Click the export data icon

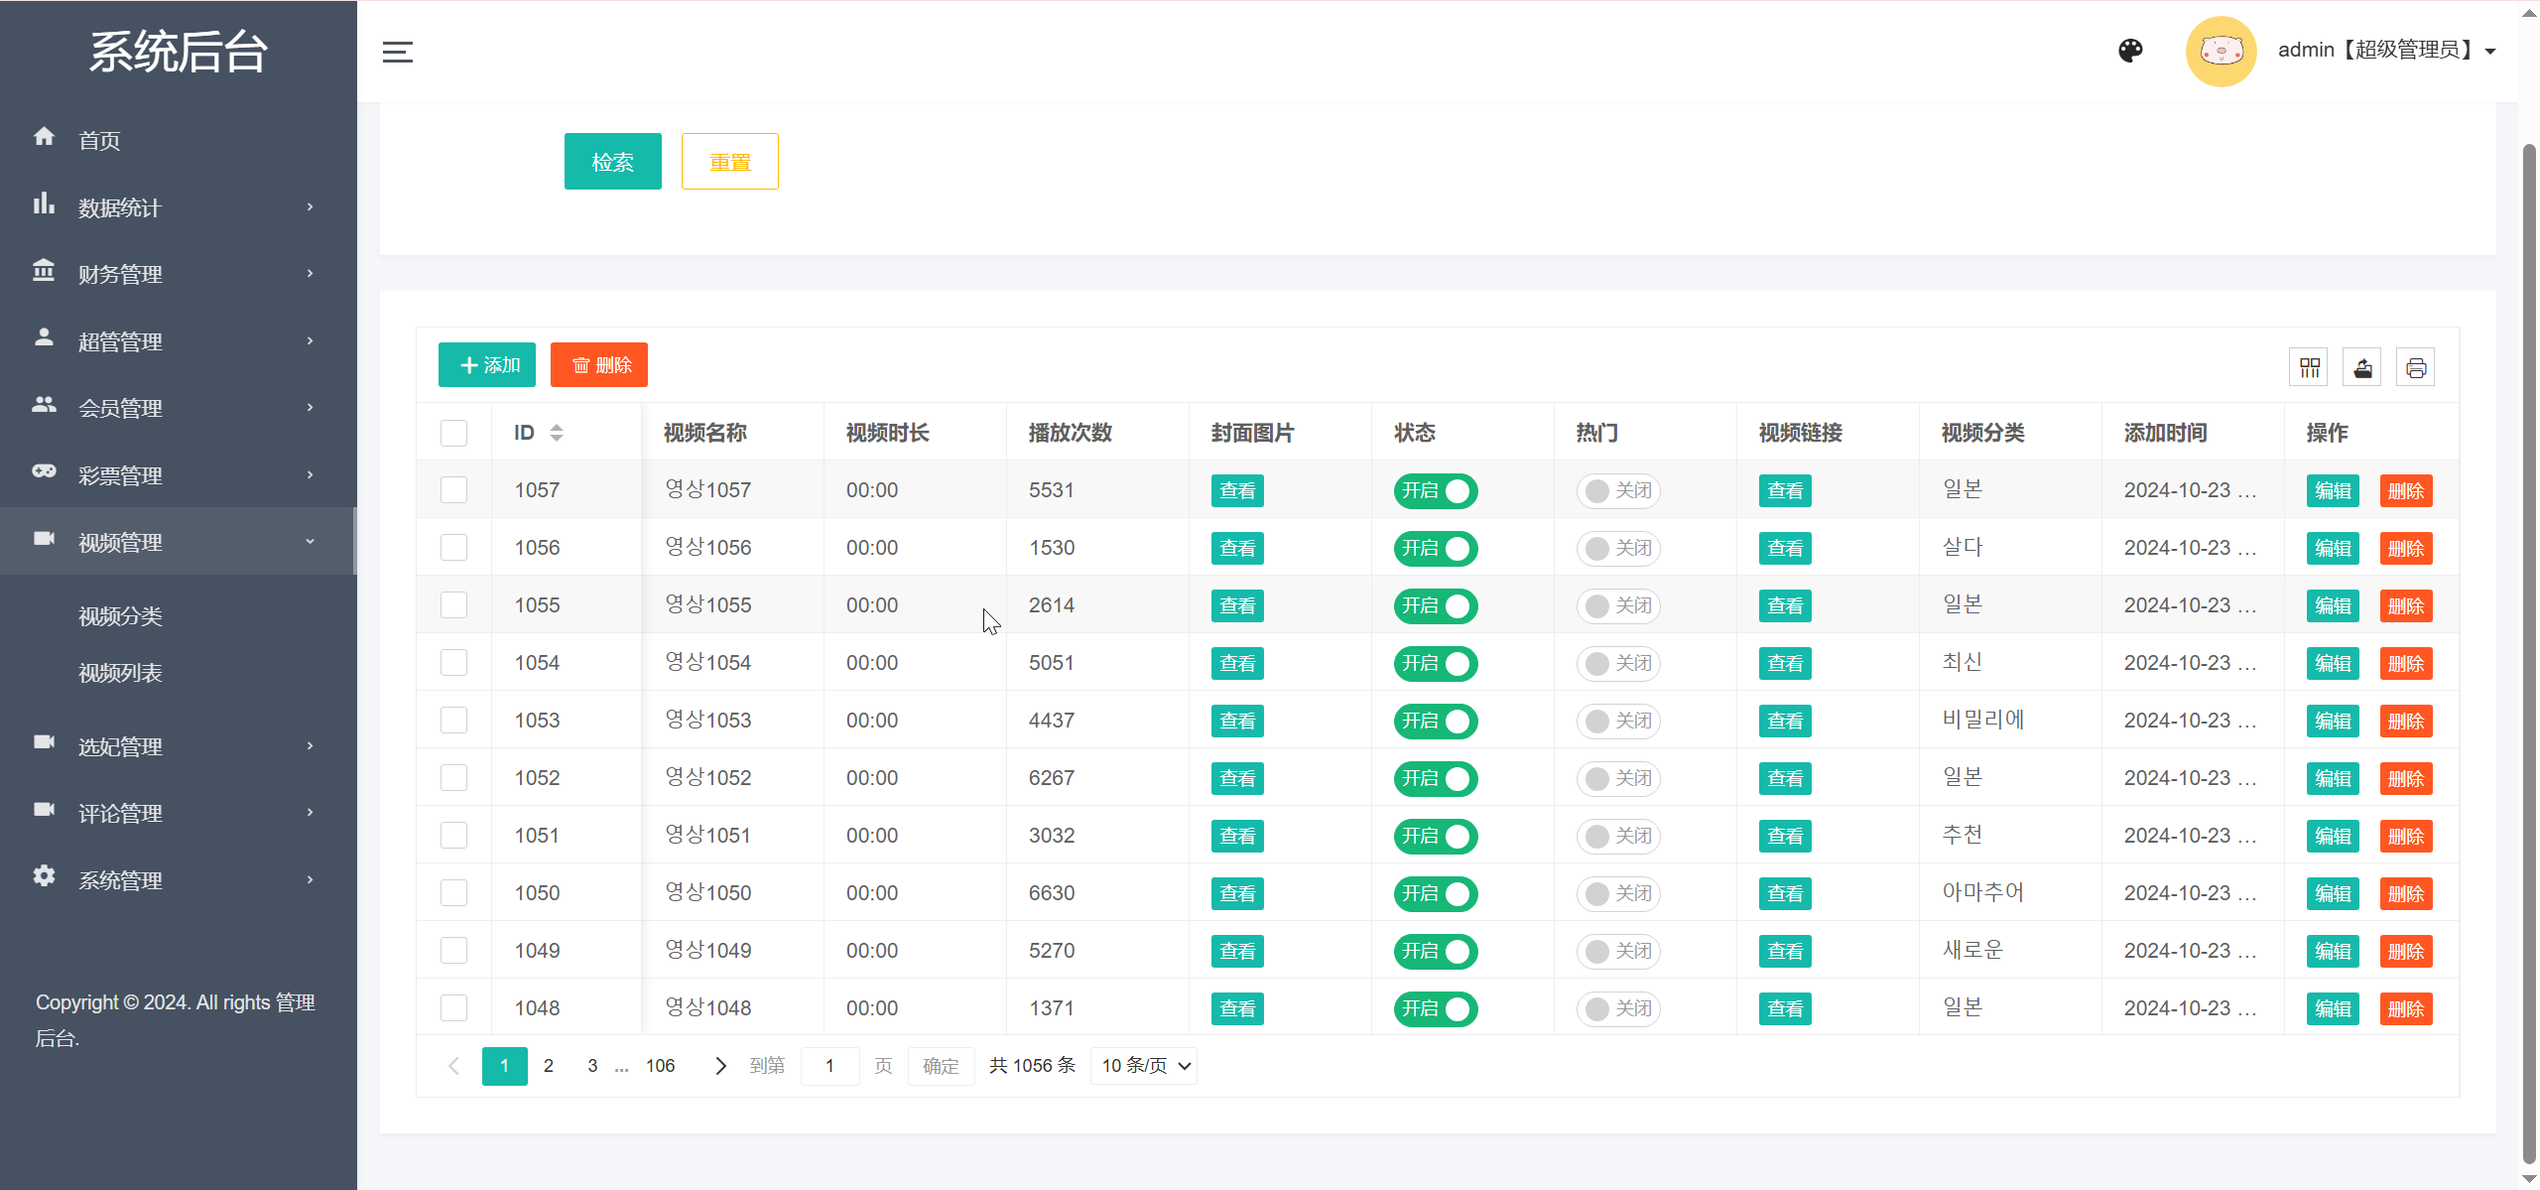coord(2362,366)
